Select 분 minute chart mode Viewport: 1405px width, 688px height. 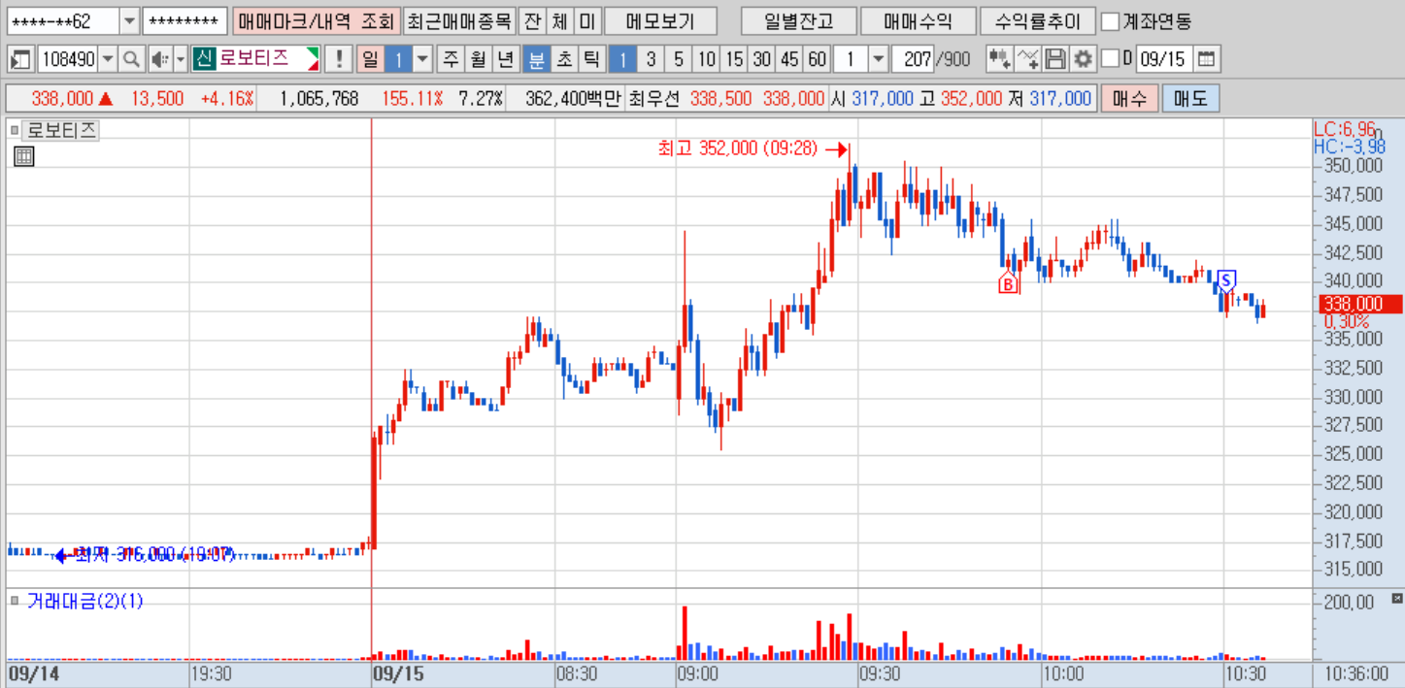[x=535, y=59]
